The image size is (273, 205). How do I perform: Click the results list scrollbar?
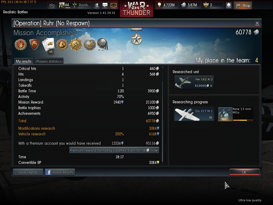coord(162,115)
